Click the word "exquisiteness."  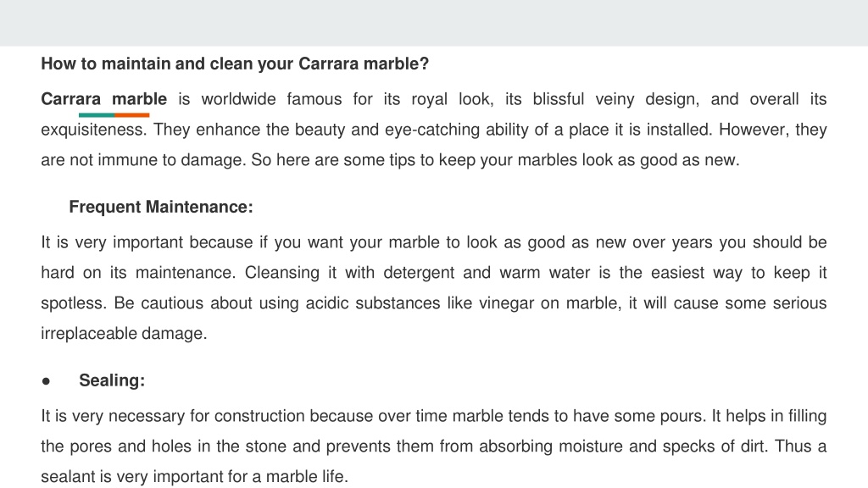[x=94, y=130]
